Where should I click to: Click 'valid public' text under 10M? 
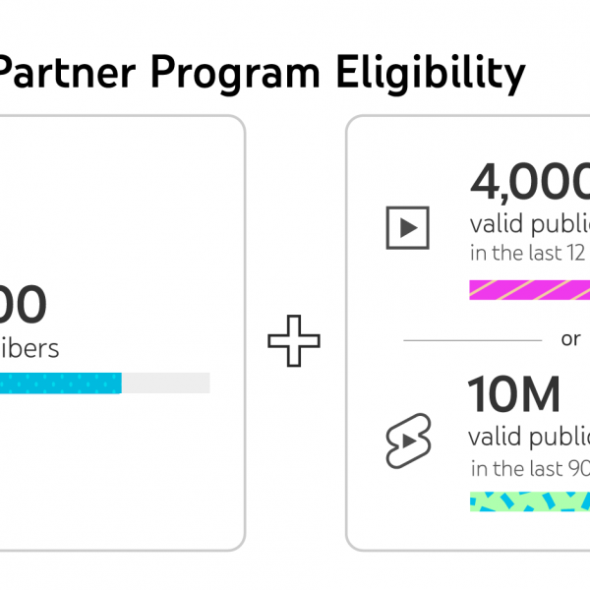(529, 438)
